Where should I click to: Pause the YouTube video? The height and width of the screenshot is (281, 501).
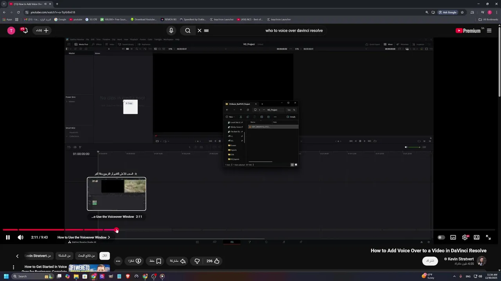click(8, 237)
